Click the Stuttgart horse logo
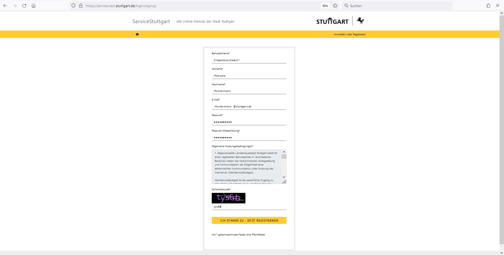 pos(360,21)
